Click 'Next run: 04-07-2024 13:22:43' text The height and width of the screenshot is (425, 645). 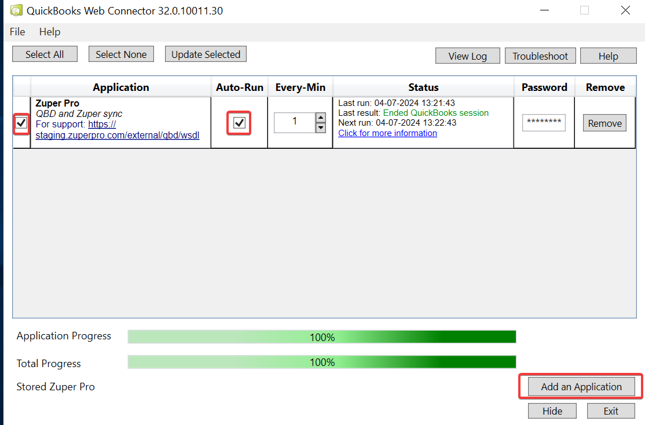tap(397, 123)
